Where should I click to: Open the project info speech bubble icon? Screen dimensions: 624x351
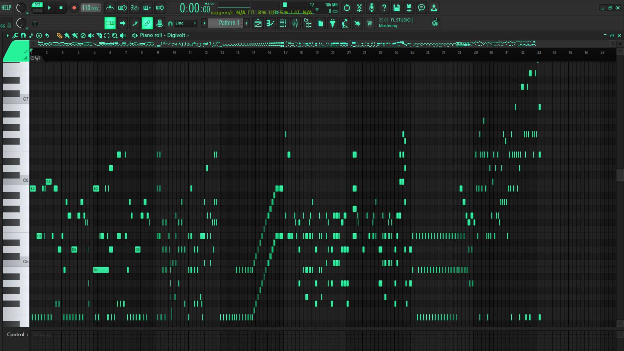pos(421,8)
